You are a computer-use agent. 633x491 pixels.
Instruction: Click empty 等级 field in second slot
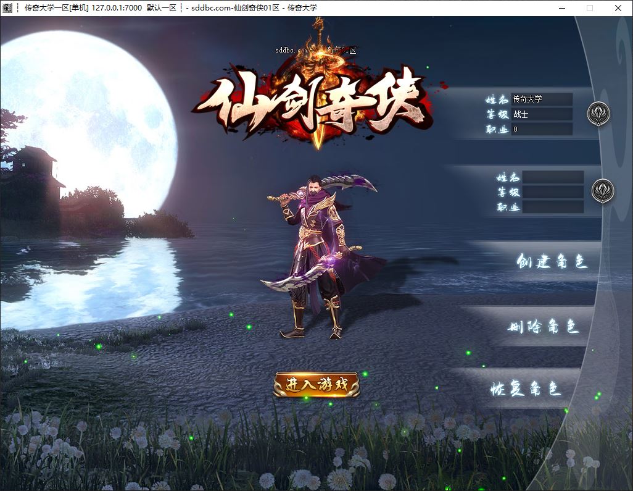(x=553, y=192)
